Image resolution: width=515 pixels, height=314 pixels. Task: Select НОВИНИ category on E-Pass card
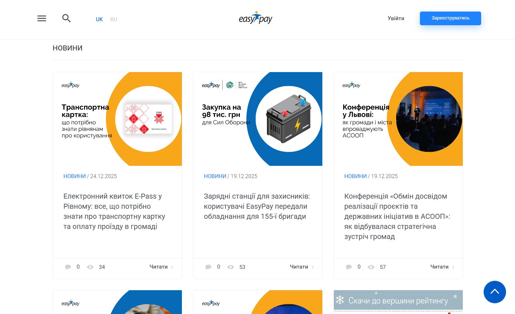coord(75,176)
